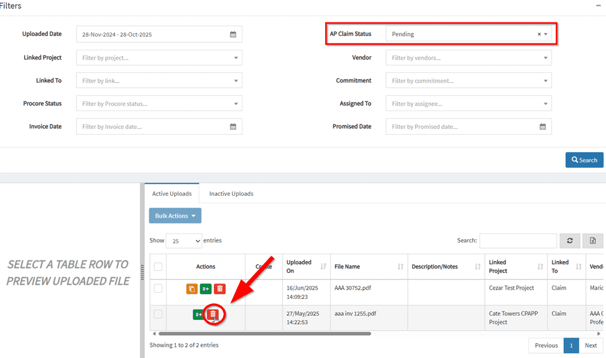Image resolution: width=606 pixels, height=358 pixels.
Task: Click the green add icon for AAA 30752.pdf
Action: click(x=206, y=289)
